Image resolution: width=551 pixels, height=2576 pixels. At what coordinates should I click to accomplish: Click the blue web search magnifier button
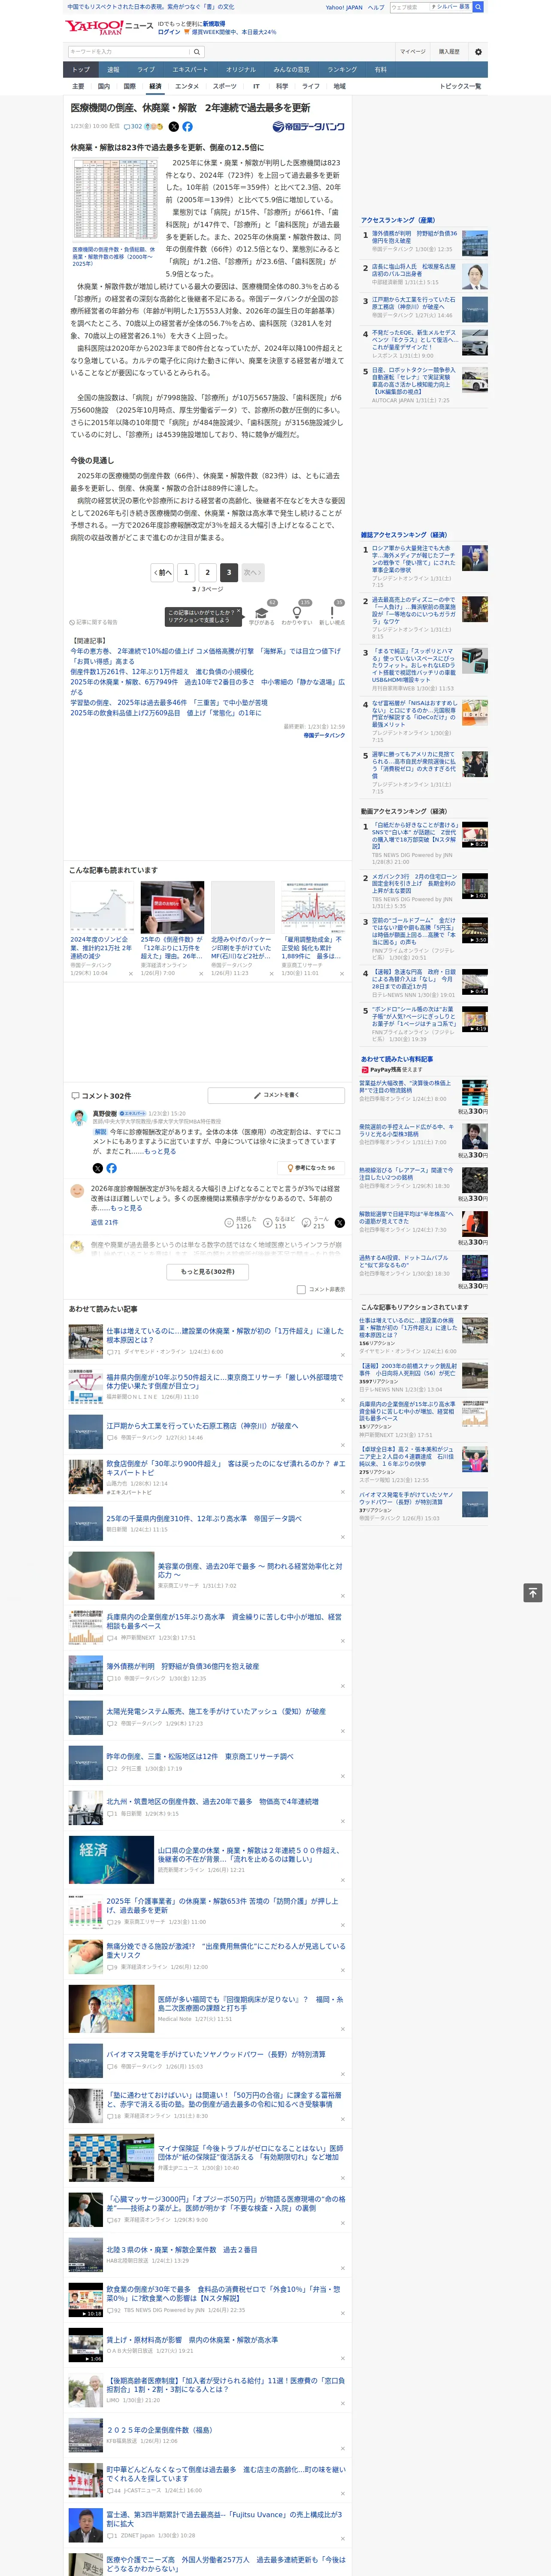[x=478, y=7]
